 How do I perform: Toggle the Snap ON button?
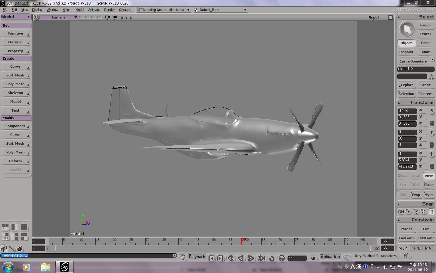coord(401,212)
